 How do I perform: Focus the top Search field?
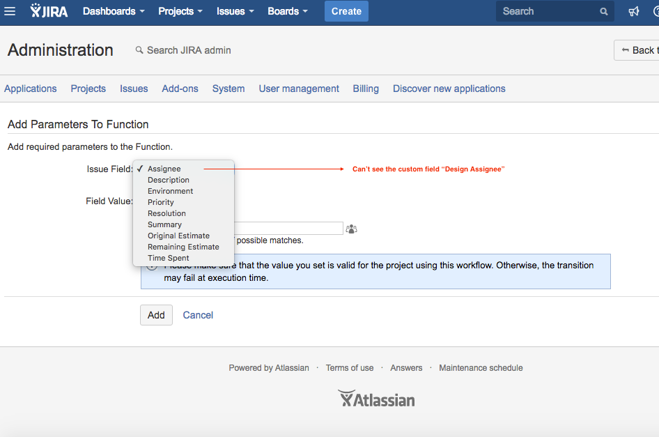555,11
